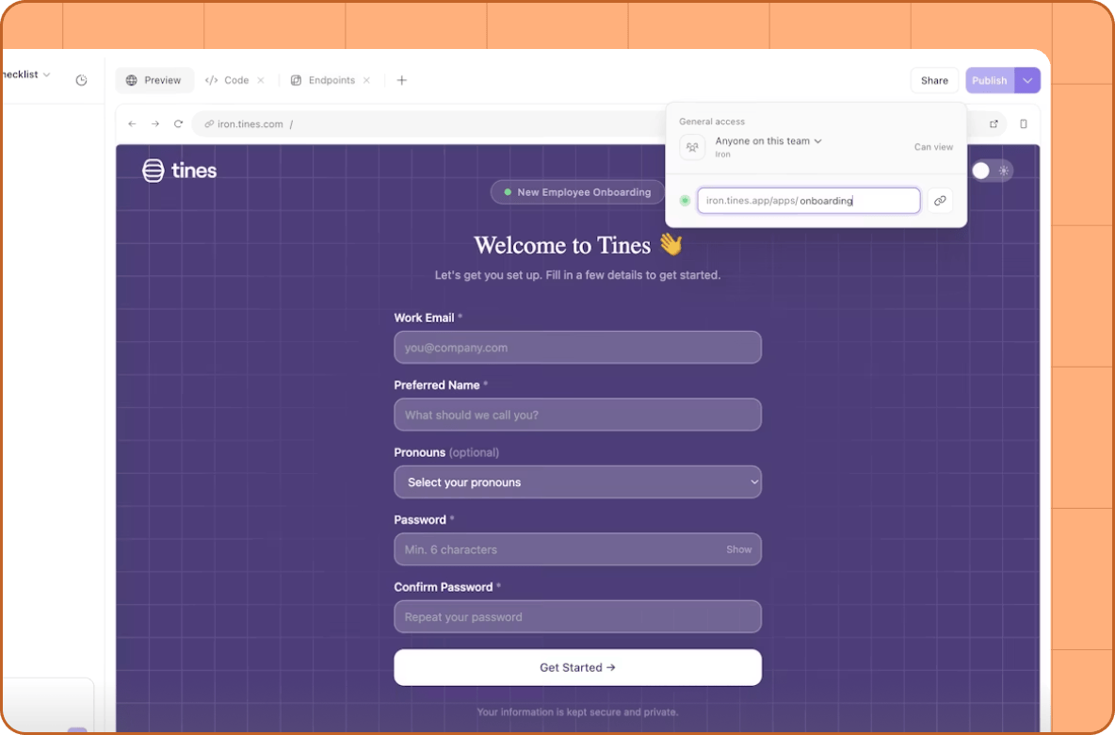Viewport: 1115px width, 735px height.
Task: Click the Get Started button
Action: (577, 667)
